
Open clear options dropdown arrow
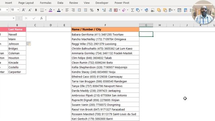tap(128, 10)
